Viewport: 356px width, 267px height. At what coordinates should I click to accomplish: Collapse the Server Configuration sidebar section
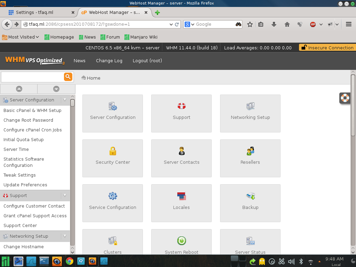(x=65, y=100)
